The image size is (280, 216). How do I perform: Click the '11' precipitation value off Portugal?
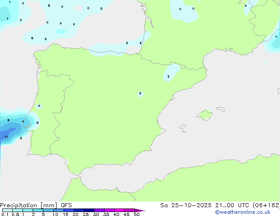tap(6, 137)
